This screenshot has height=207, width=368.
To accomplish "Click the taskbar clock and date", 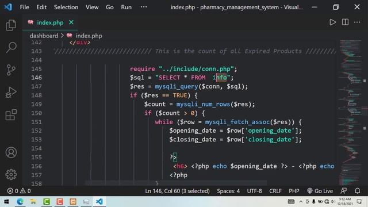I will (345, 202).
